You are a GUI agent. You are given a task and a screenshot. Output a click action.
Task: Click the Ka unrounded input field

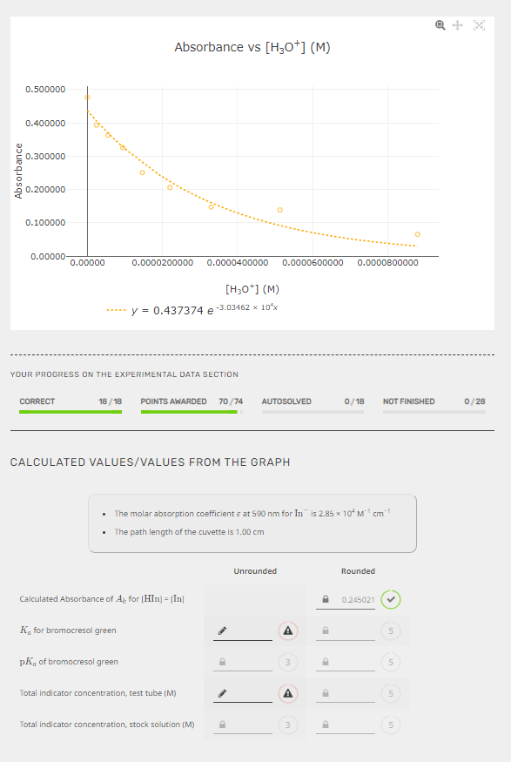pyautogui.click(x=243, y=631)
